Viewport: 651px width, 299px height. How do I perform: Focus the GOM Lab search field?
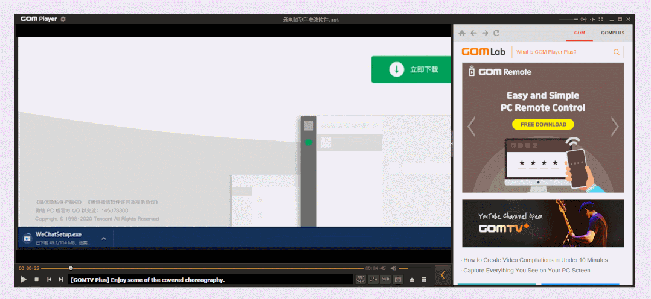pyautogui.click(x=568, y=52)
